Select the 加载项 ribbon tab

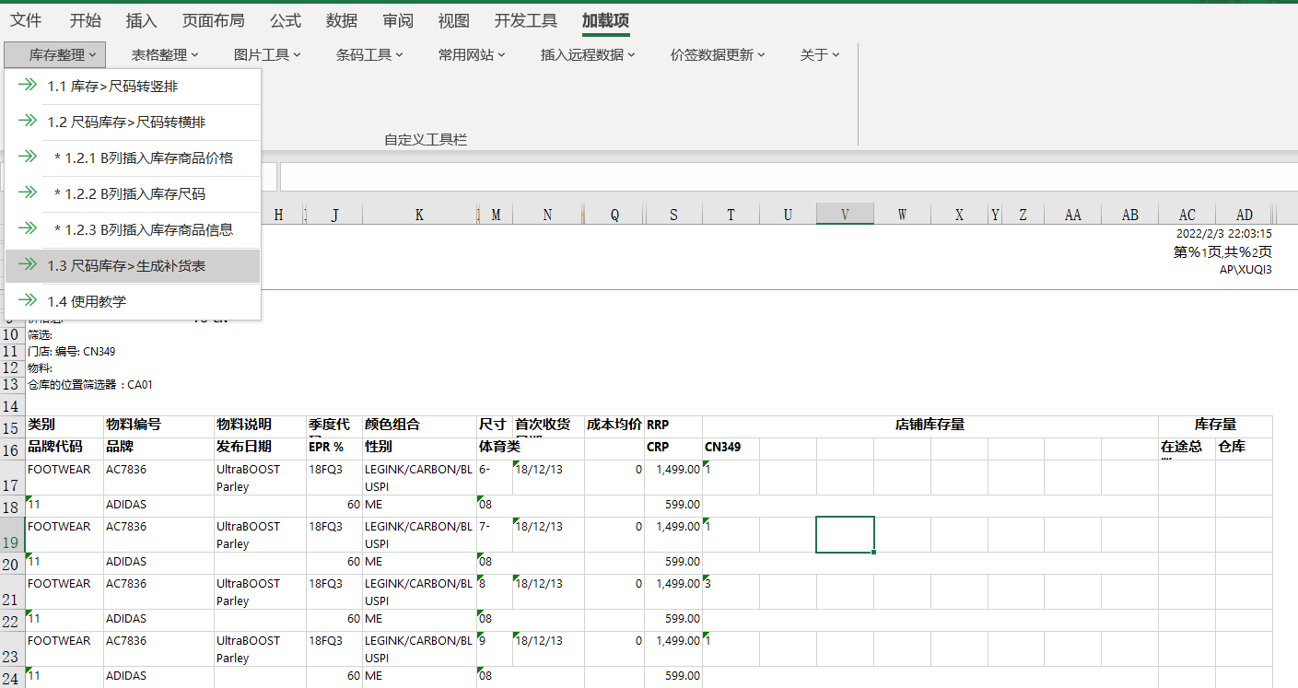tap(605, 20)
